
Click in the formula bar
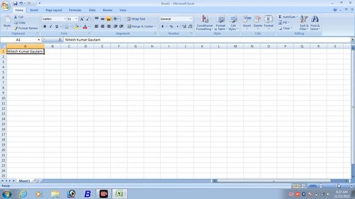point(207,40)
